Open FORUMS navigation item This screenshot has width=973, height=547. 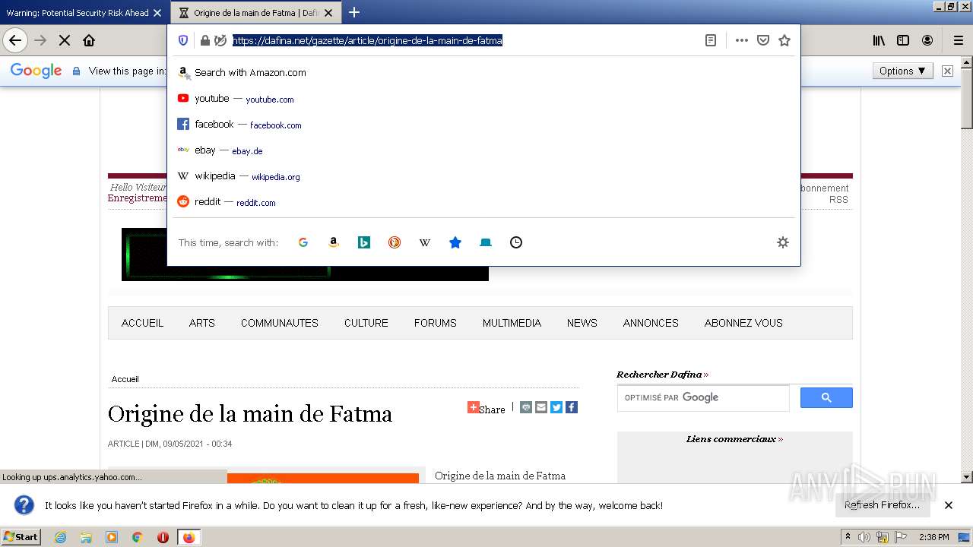tap(436, 323)
